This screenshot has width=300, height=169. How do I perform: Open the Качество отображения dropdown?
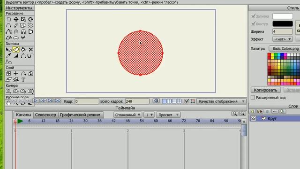222,101
